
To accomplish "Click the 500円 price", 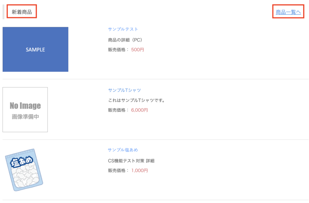I will pos(138,50).
